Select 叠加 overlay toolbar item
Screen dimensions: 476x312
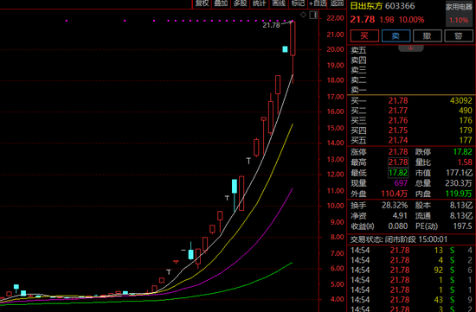pos(221,3)
